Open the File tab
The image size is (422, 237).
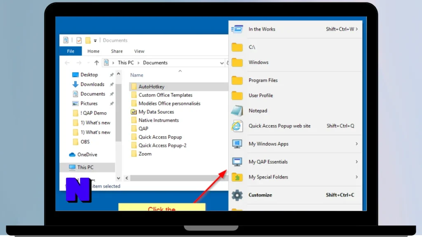pos(70,51)
